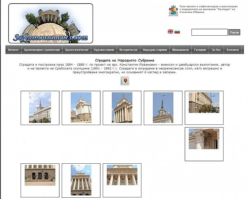Viewport: 248px width, 199px height.
Task: Click the Sofiamonuments.com logo image
Action: [x=51, y=23]
